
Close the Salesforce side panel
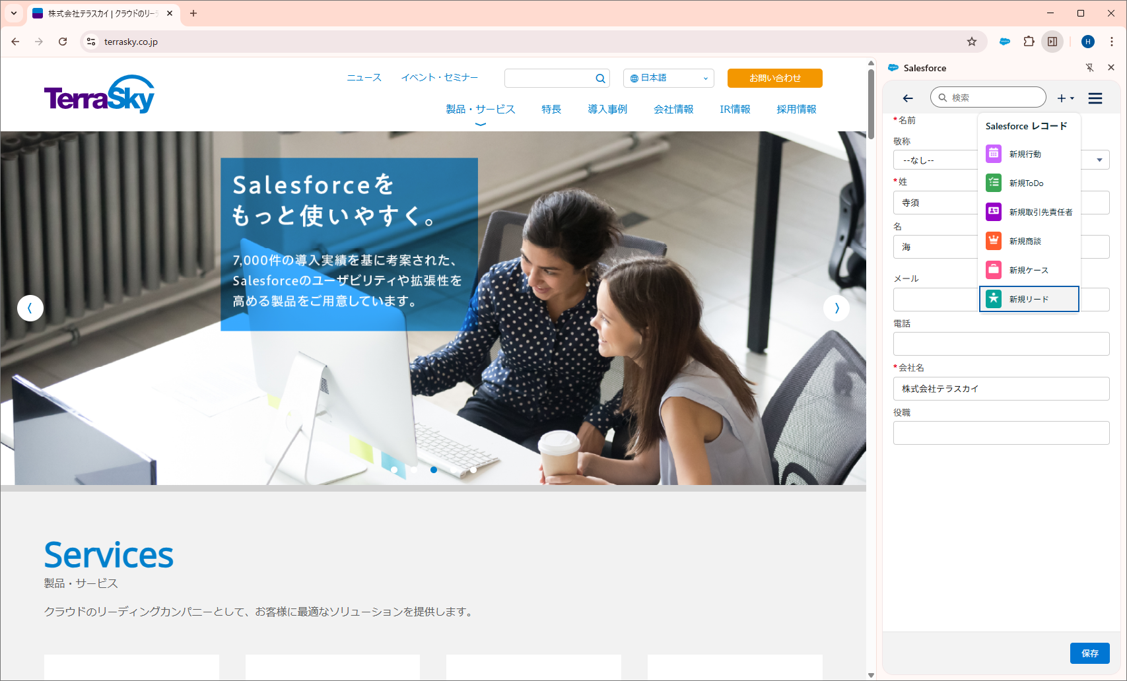click(x=1111, y=67)
